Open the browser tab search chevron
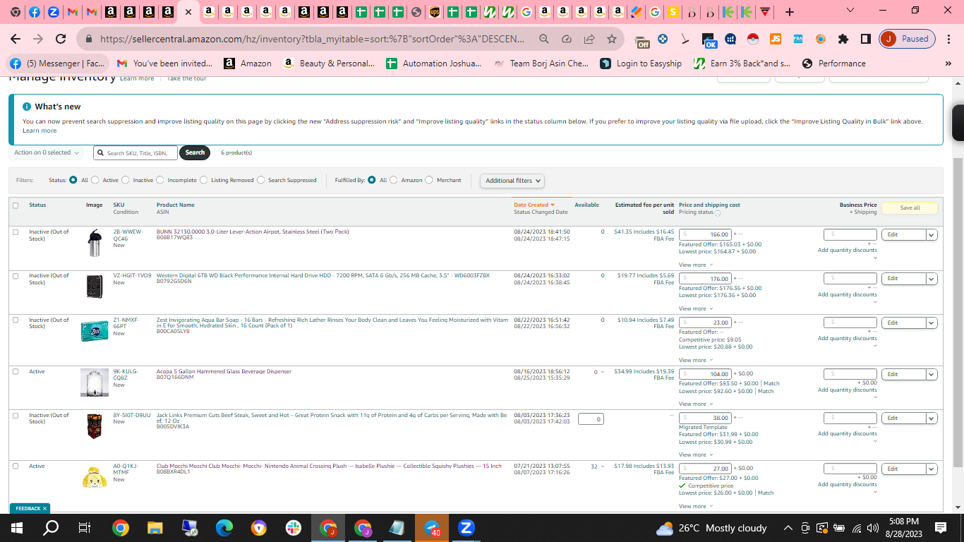Viewport: 964px width, 542px height. (850, 11)
